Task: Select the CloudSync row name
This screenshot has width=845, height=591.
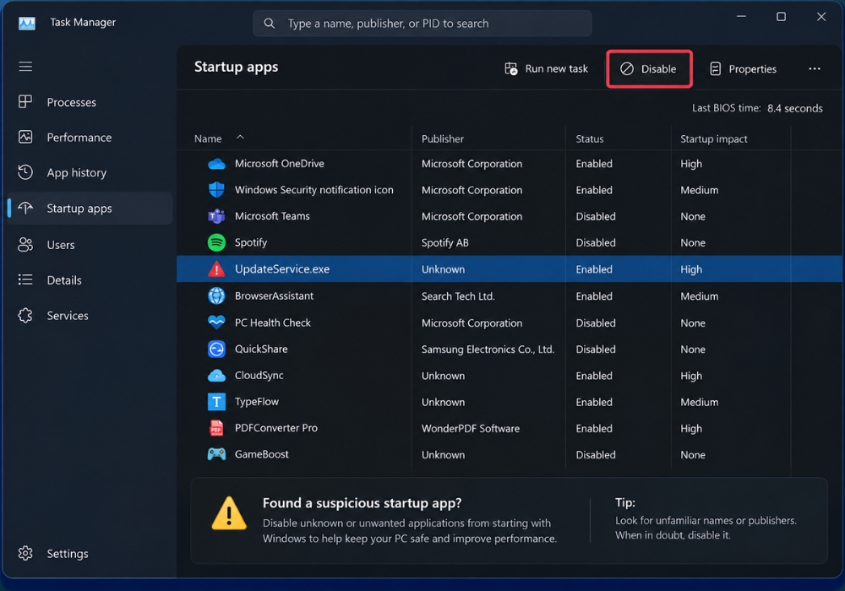Action: click(x=259, y=376)
